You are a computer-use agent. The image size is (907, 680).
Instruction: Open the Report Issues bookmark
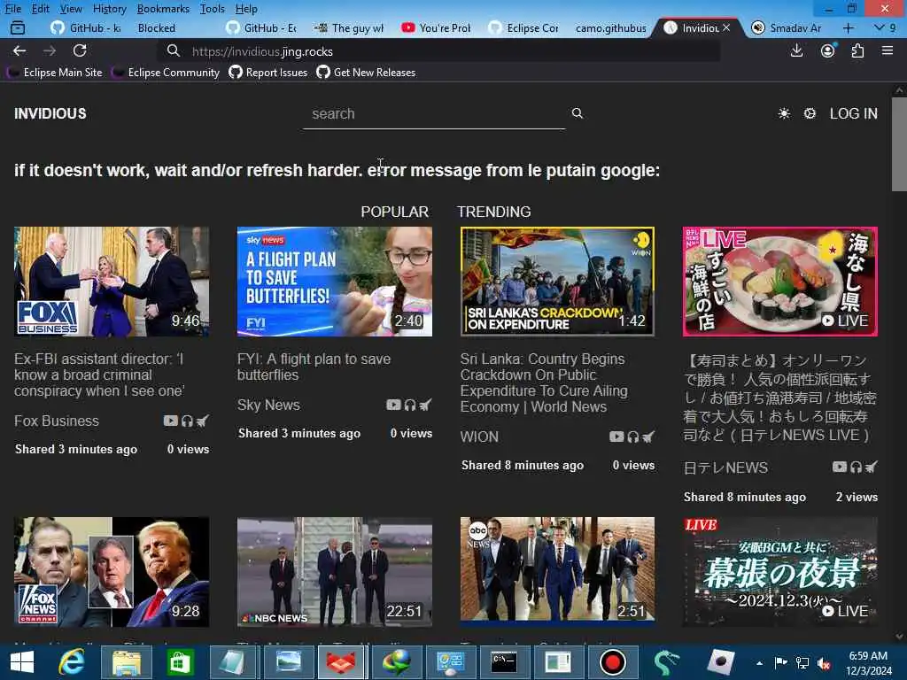(x=268, y=73)
